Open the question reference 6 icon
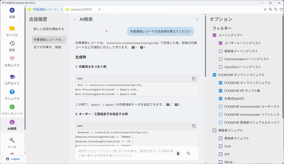 142,47
